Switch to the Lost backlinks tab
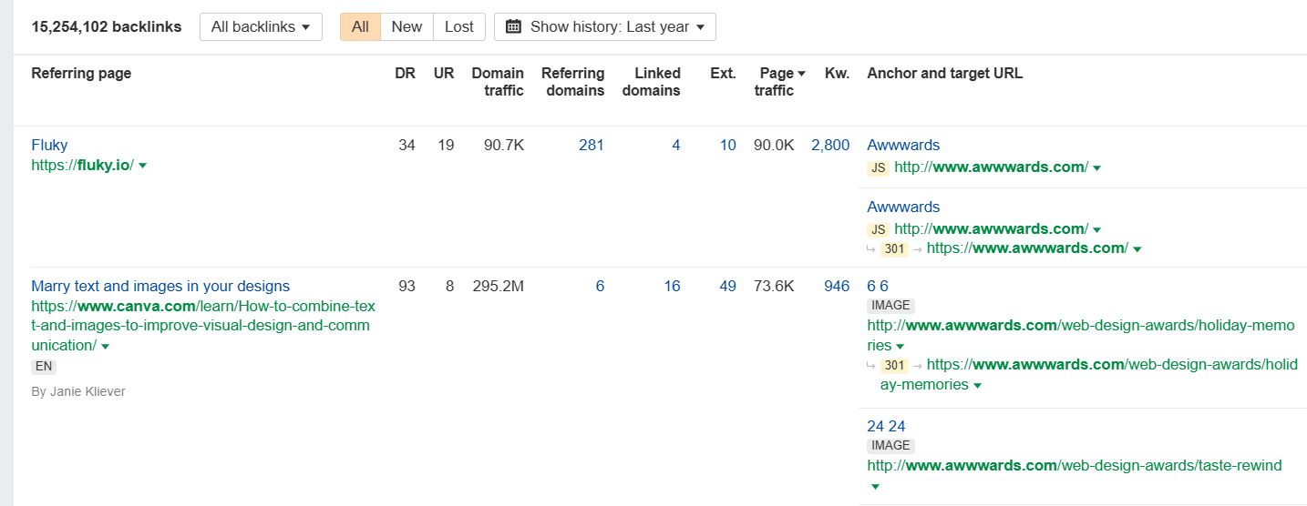This screenshot has width=1307, height=506. pyautogui.click(x=459, y=26)
